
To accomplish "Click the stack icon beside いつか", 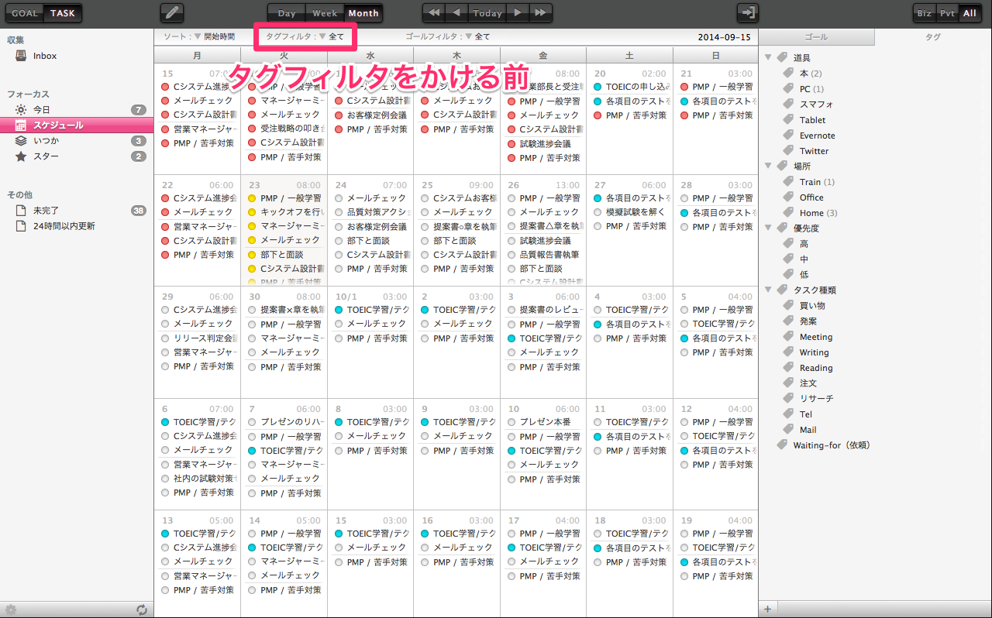I will 21,141.
